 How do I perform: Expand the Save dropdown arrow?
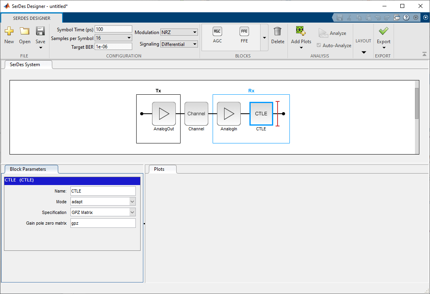pyautogui.click(x=41, y=48)
